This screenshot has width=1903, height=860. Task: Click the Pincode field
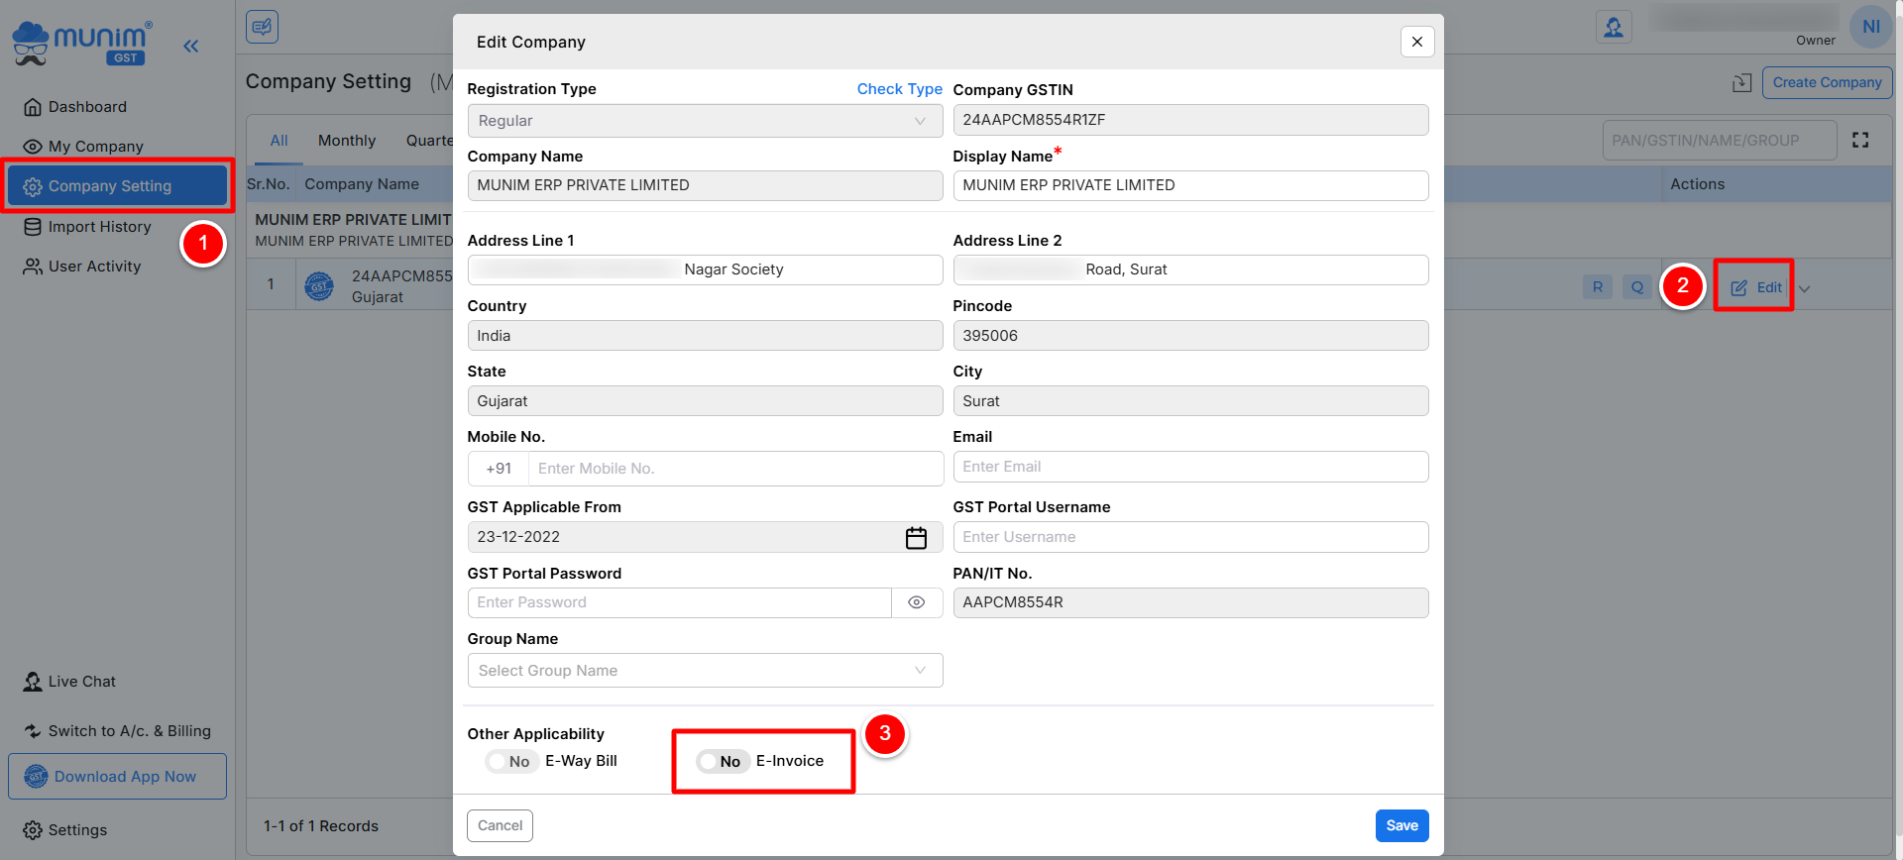1190,336
